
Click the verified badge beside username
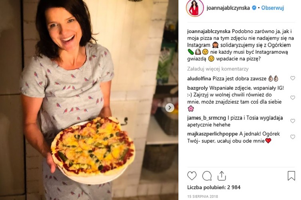pos(253,8)
